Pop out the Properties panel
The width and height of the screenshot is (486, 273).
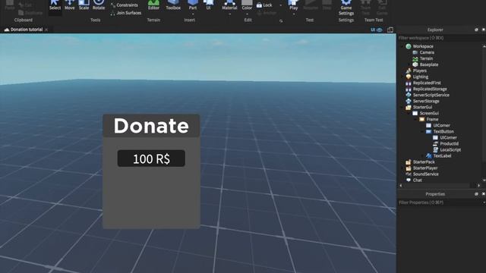(476, 194)
